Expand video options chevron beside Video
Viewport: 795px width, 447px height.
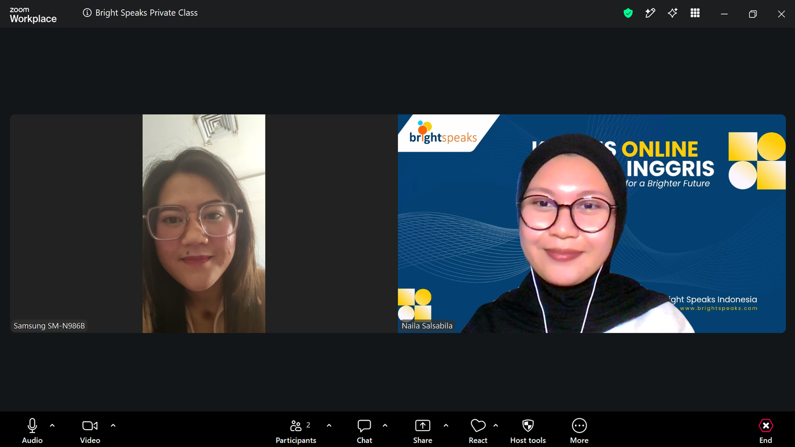(x=113, y=425)
